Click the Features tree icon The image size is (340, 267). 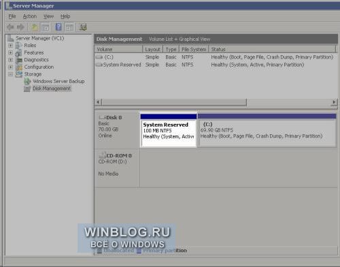pyautogui.click(x=19, y=52)
